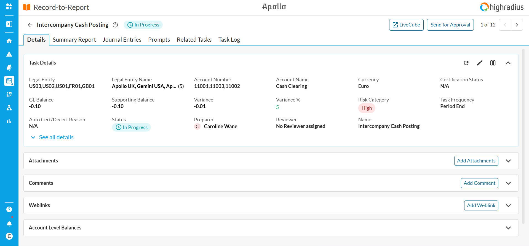The image size is (529, 246).
Task: Open the analytics bar chart icon in sidebar
Action: coord(9,121)
